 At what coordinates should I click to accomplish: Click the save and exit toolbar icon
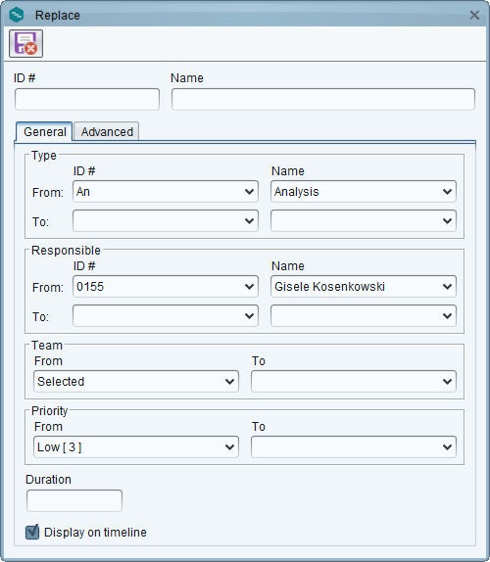[25, 44]
